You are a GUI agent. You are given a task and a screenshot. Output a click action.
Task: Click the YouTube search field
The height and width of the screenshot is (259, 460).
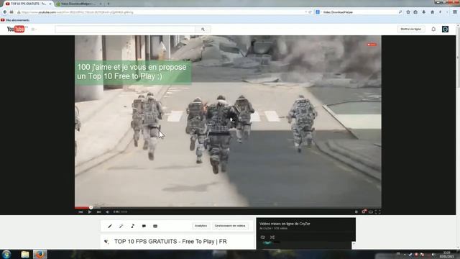click(125, 29)
